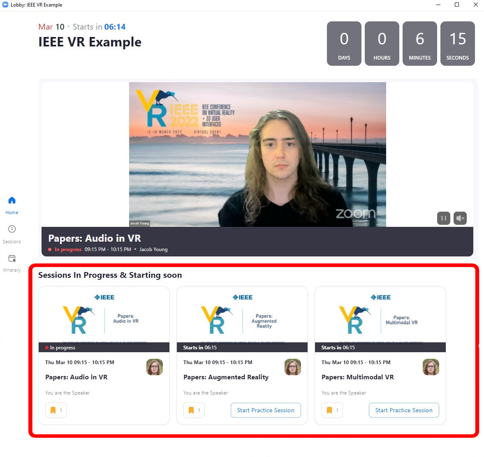
Task: Open the Sessions clock icon
Action: coord(12,229)
